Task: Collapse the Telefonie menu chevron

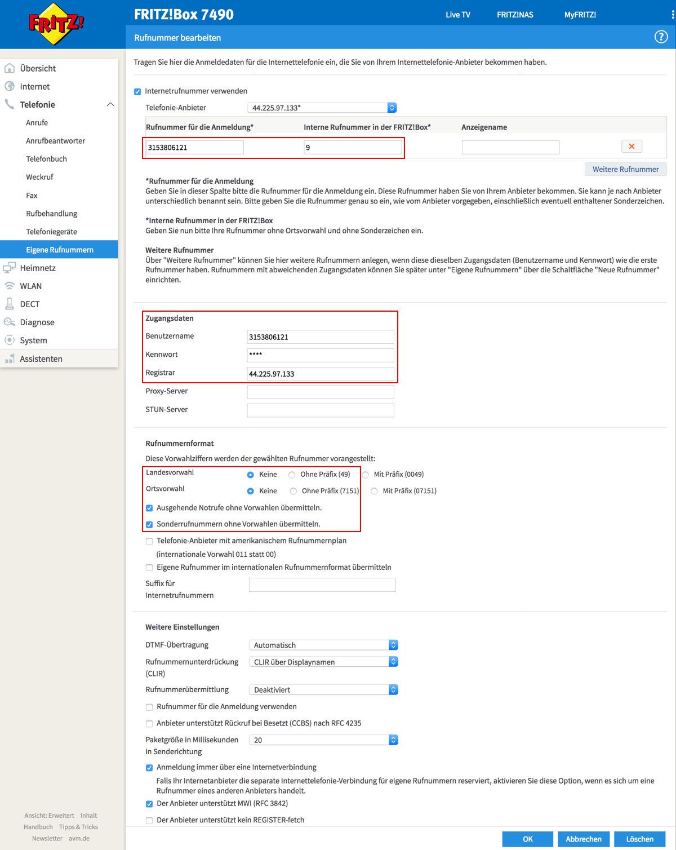Action: pos(110,104)
